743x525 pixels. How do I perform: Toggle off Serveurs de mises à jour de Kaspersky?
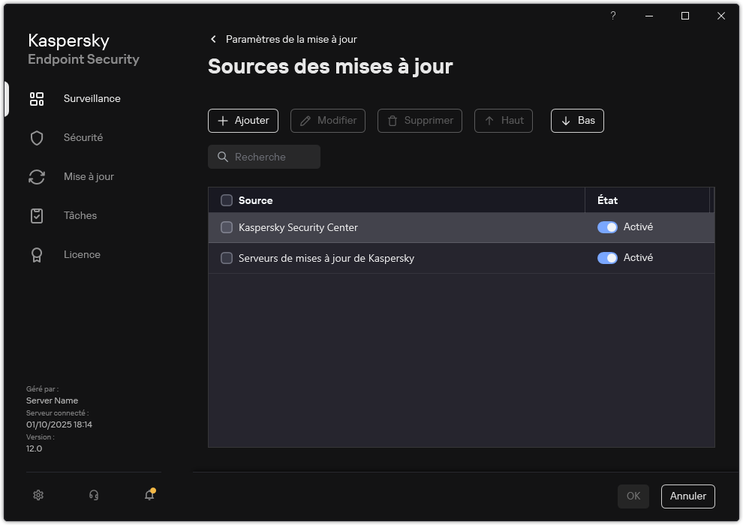(x=606, y=257)
